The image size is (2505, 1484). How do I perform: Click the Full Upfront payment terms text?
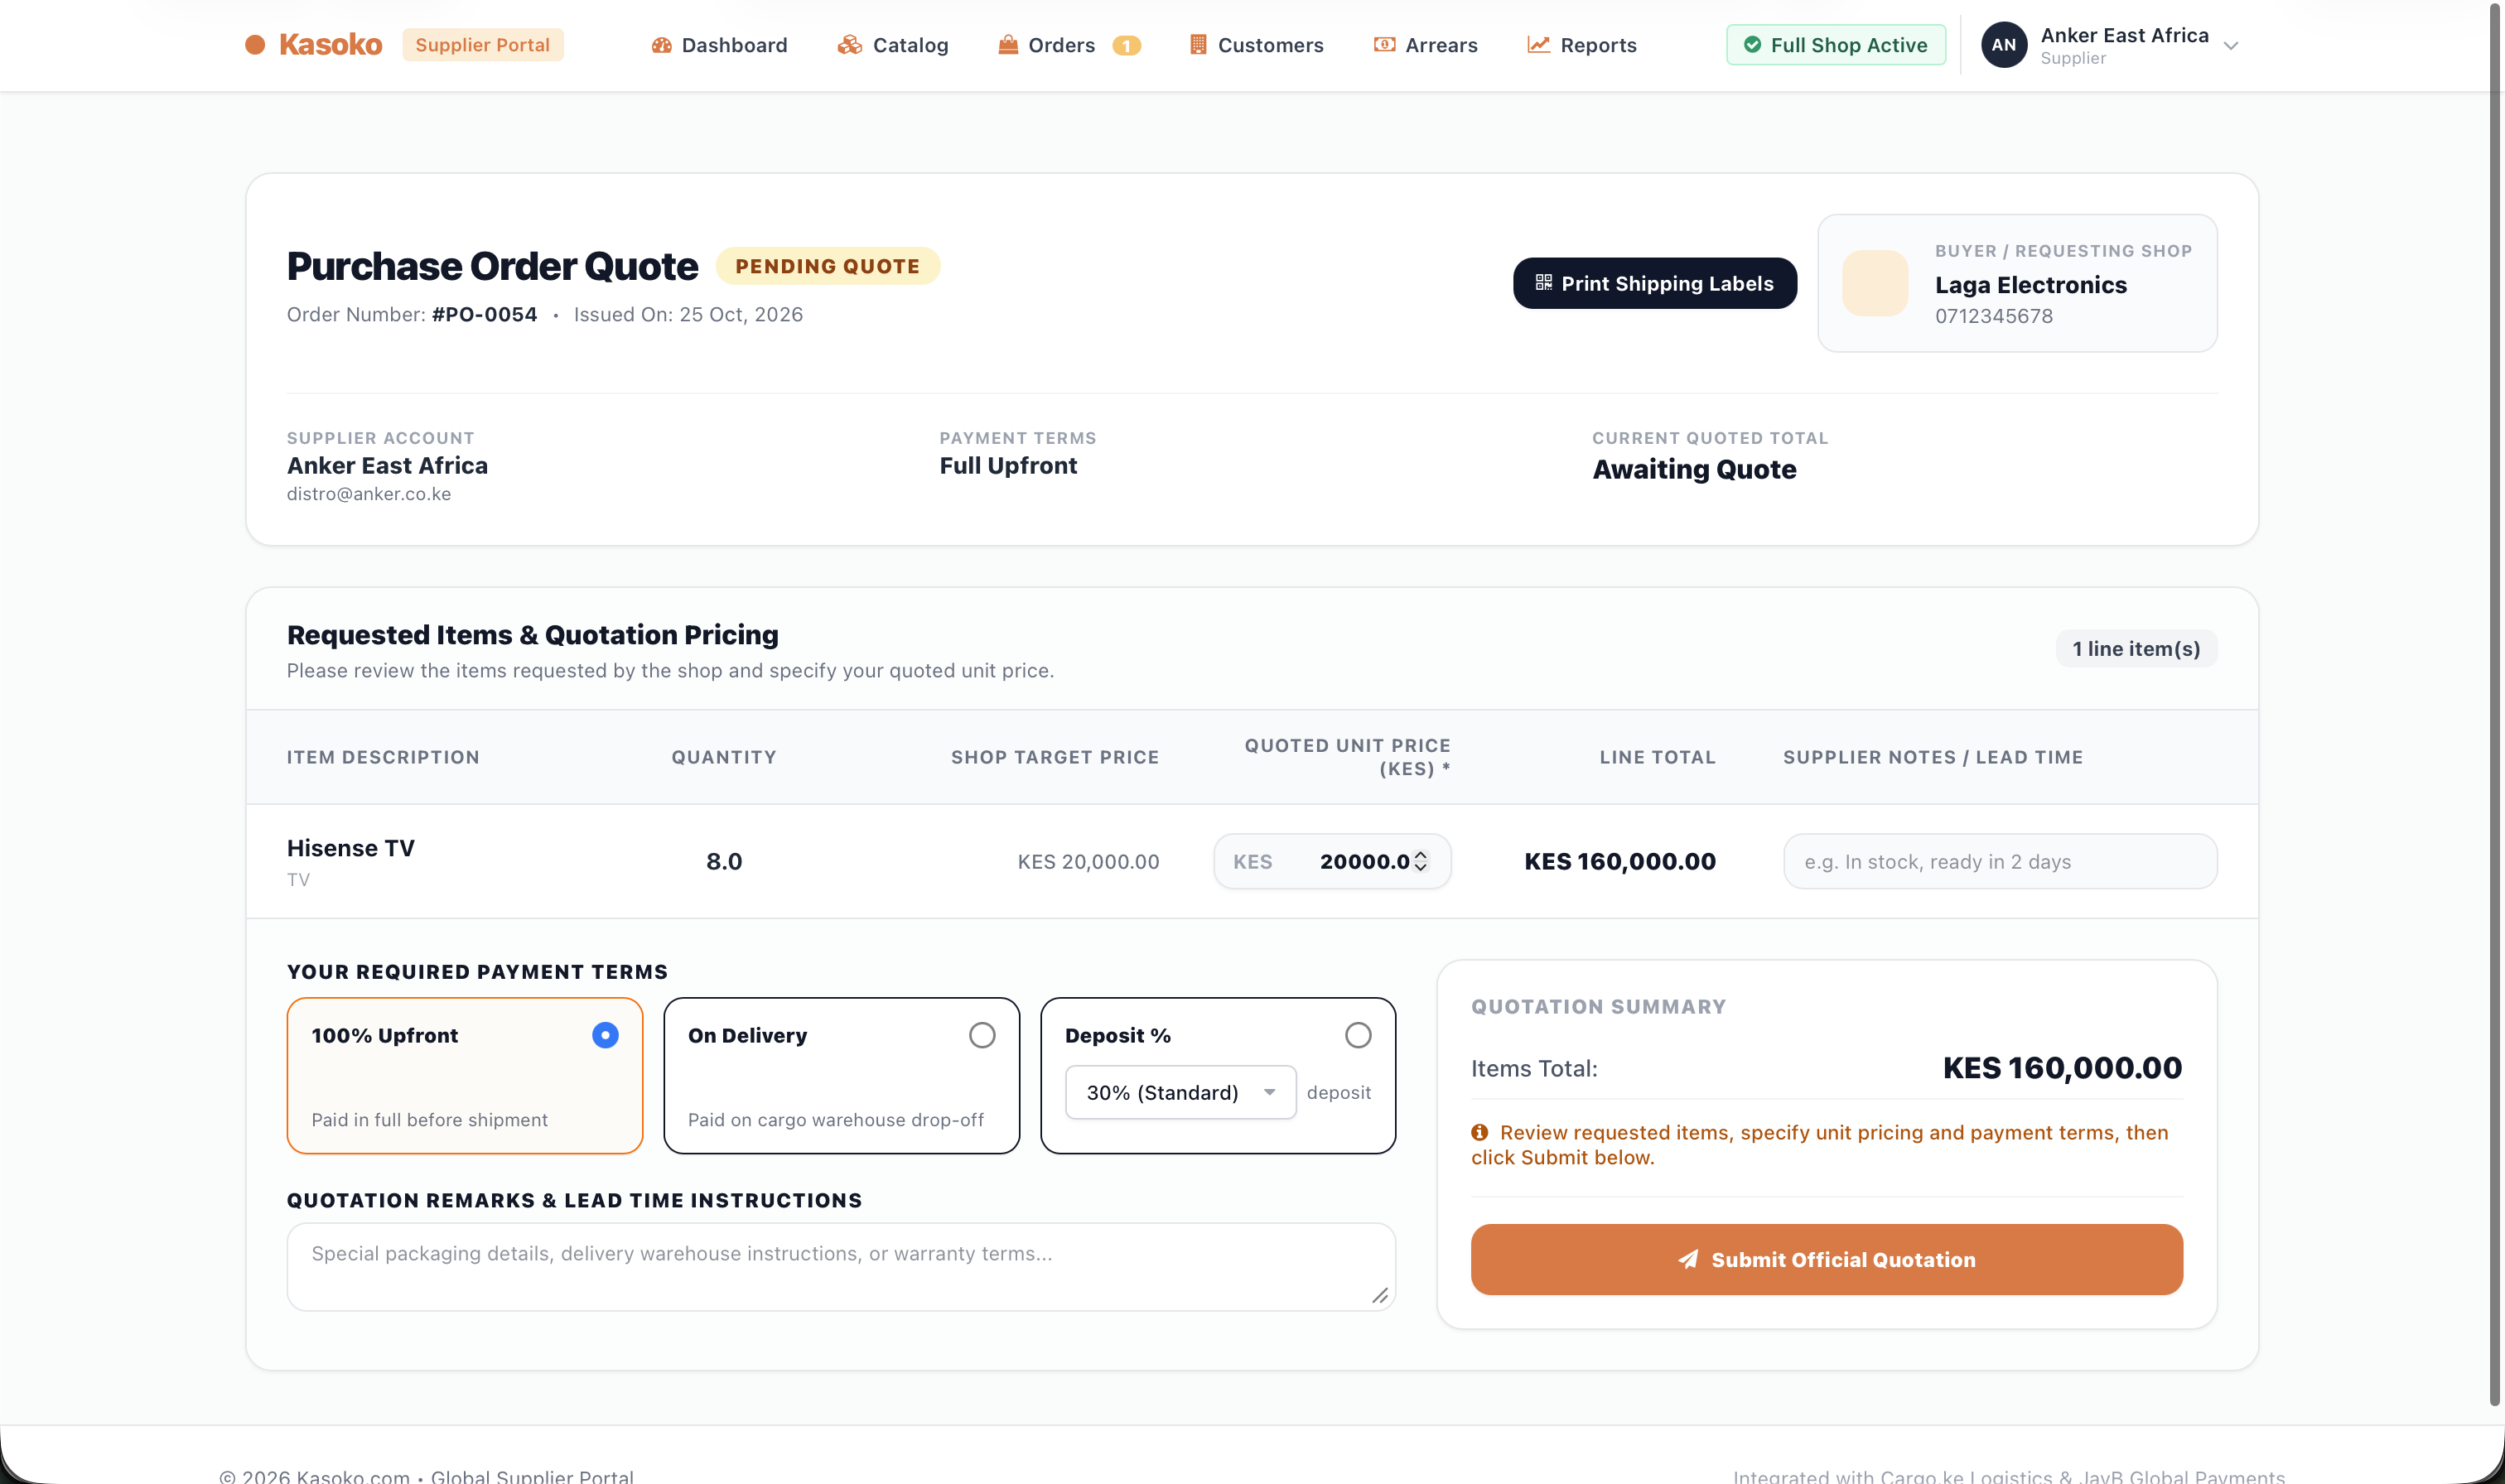click(1008, 466)
